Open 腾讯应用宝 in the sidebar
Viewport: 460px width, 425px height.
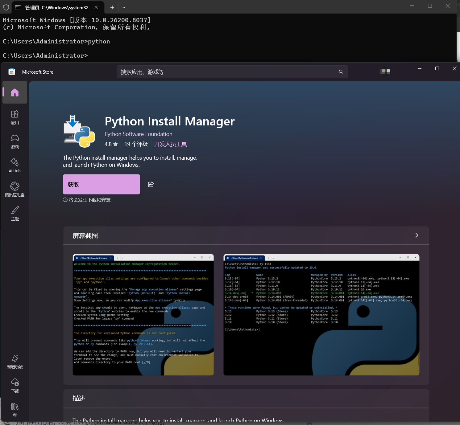[15, 190]
